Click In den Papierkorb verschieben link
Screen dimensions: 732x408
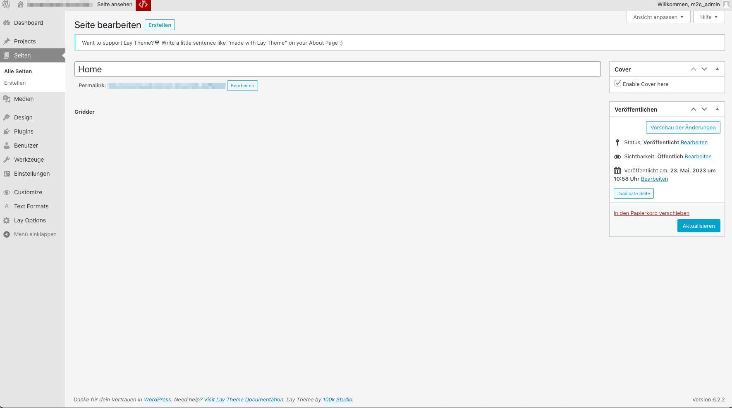point(651,213)
